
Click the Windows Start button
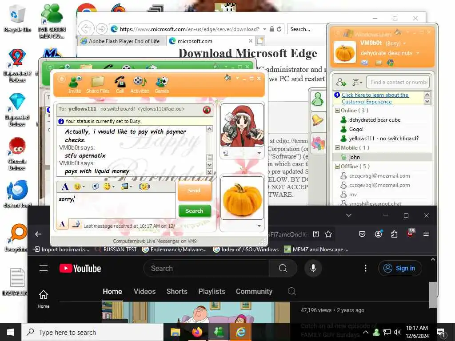tap(11, 332)
